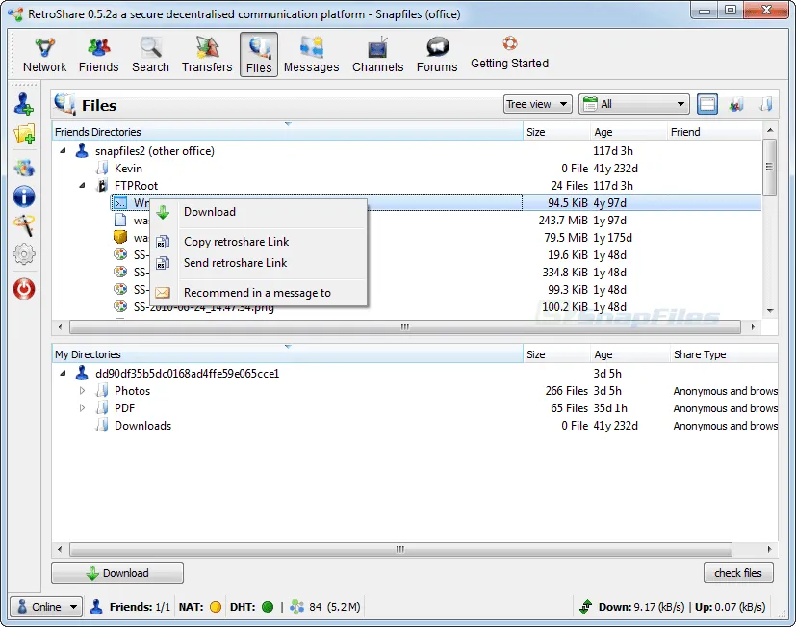796x627 pixels.
Task: Expand the Photos folder
Action: 82,391
